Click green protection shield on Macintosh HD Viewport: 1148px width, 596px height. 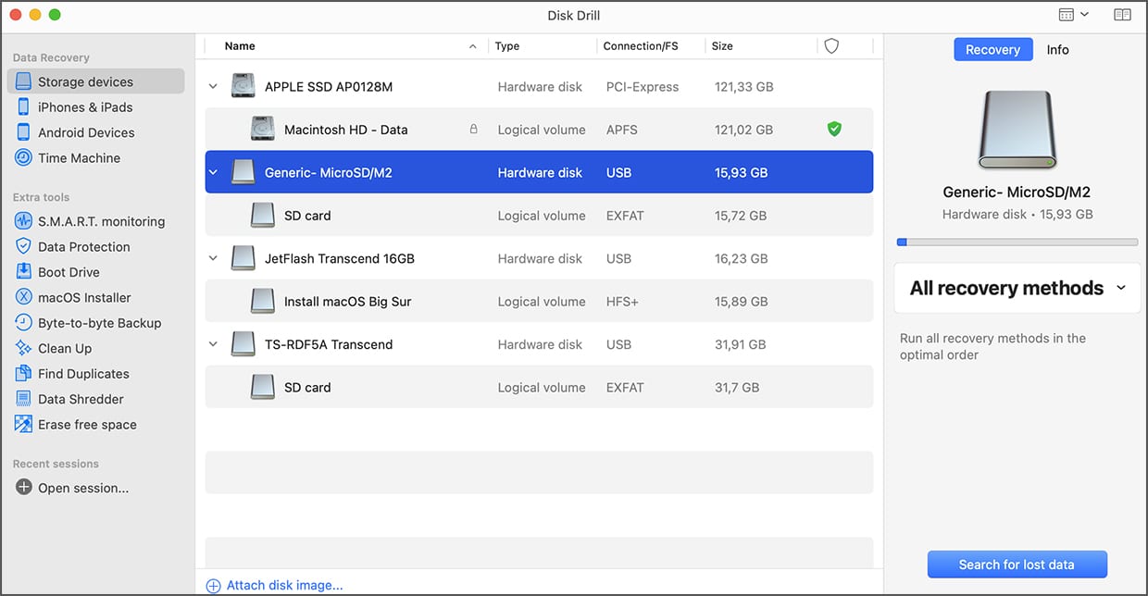click(834, 130)
